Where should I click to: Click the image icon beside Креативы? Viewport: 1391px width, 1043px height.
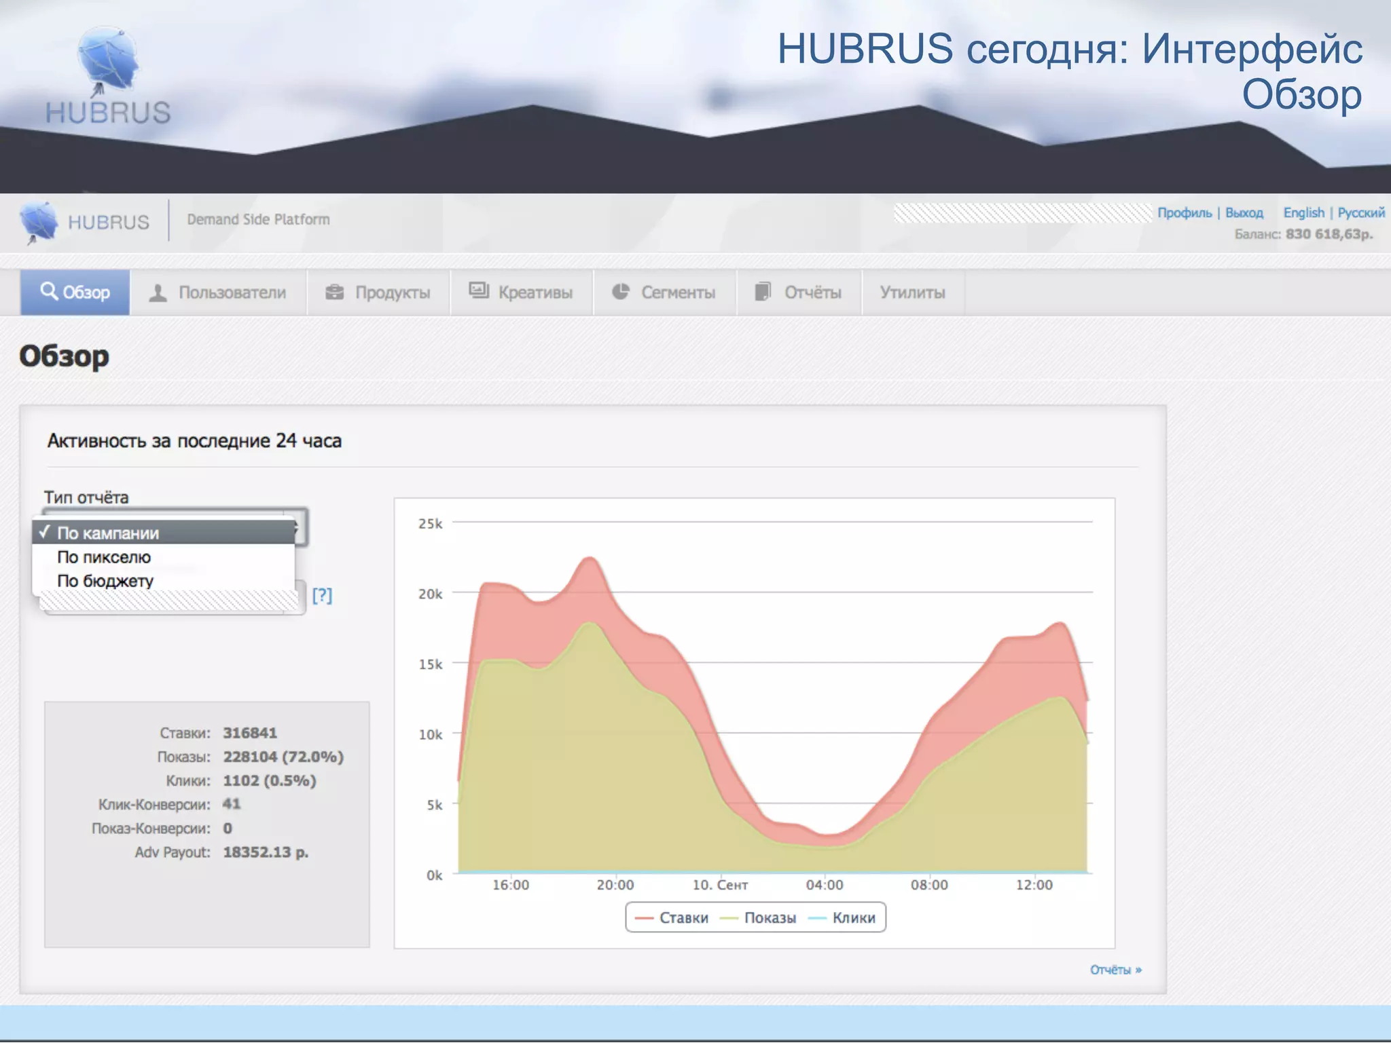point(479,290)
